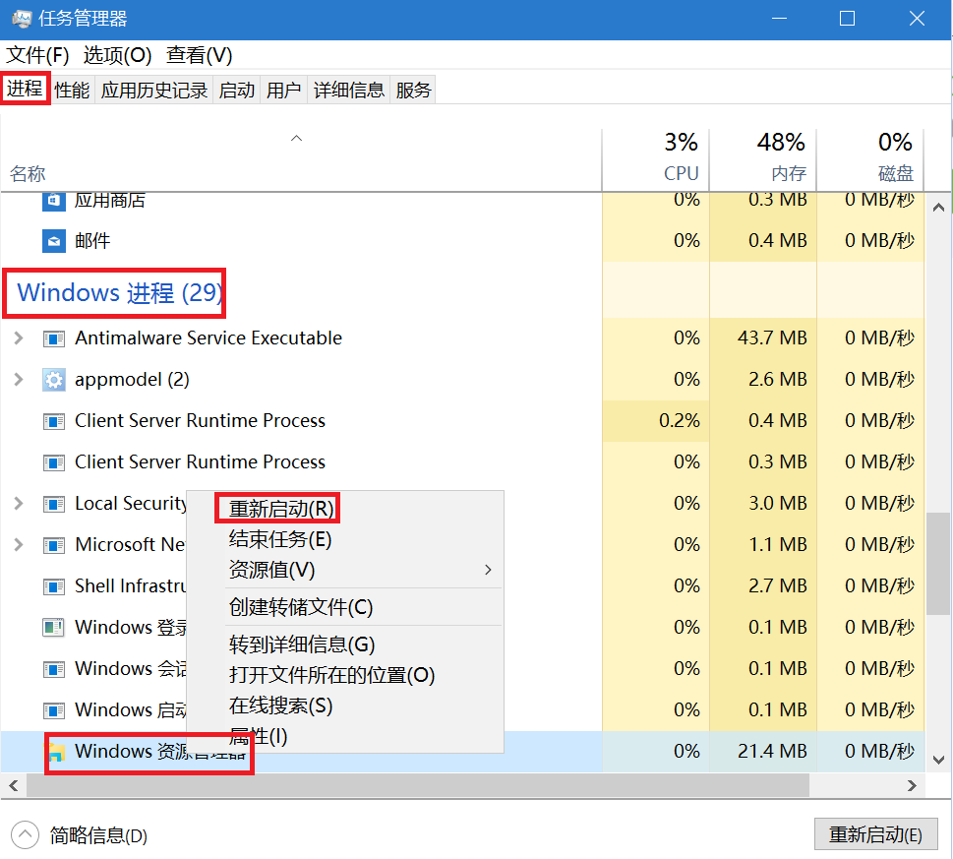This screenshot has height=859, width=953.
Task: Switch to the 进程 tab
Action: 25,89
